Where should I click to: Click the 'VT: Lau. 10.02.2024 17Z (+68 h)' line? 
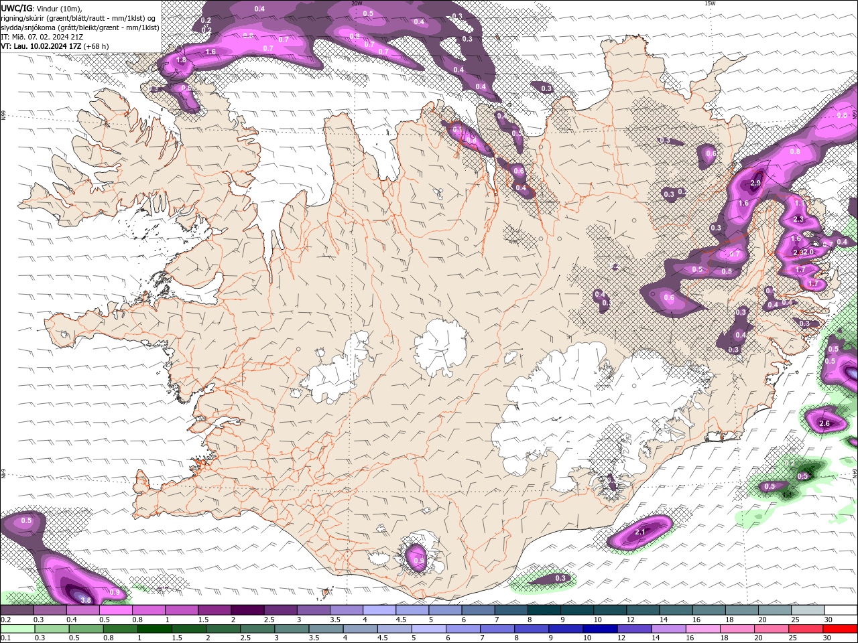(x=55, y=46)
